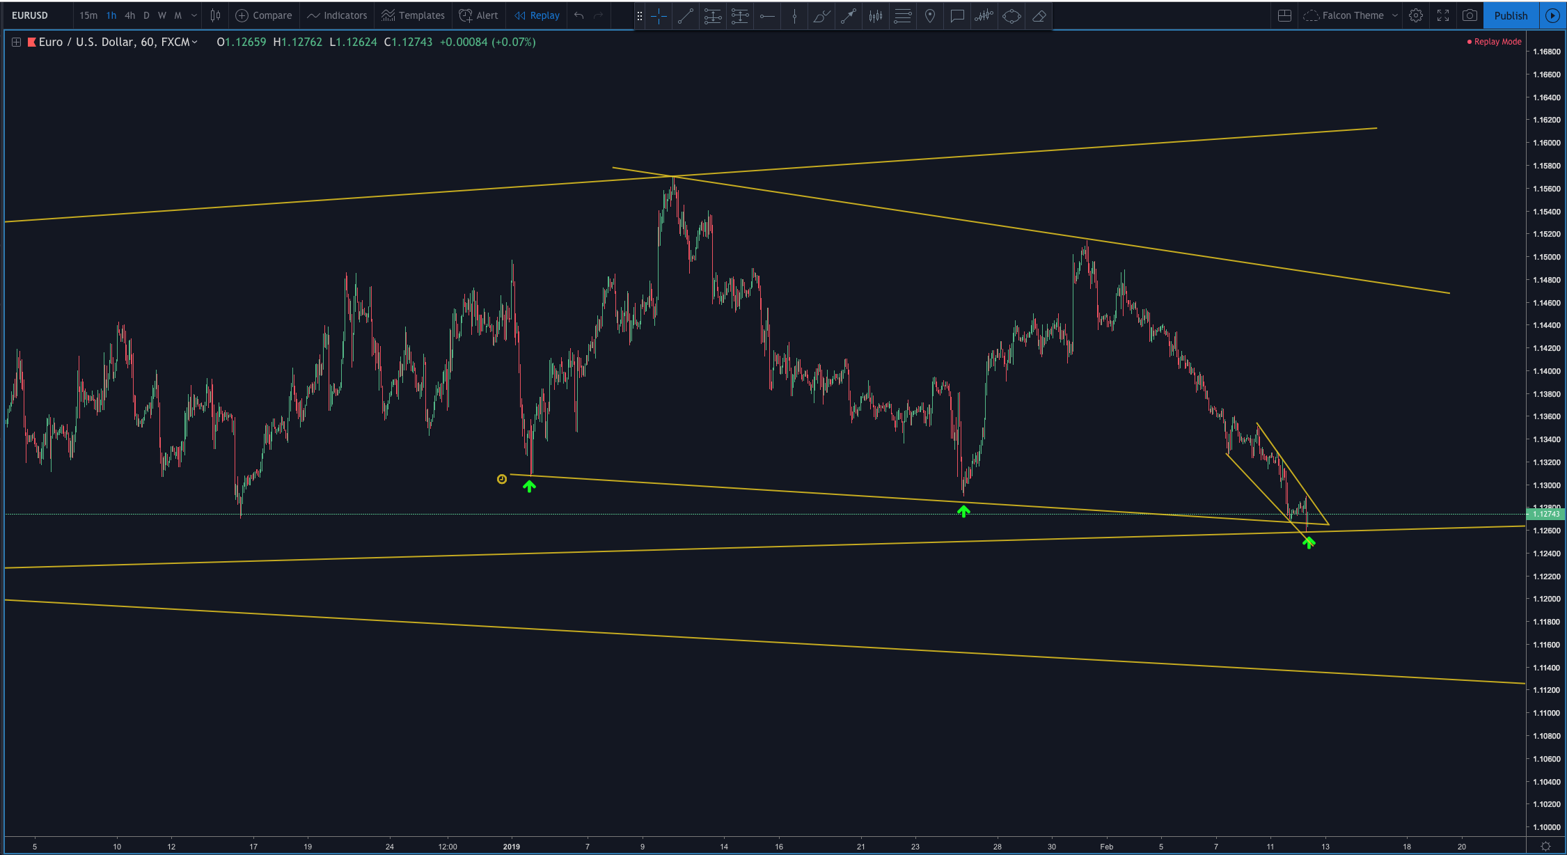Select the brush drawing tool

point(821,16)
